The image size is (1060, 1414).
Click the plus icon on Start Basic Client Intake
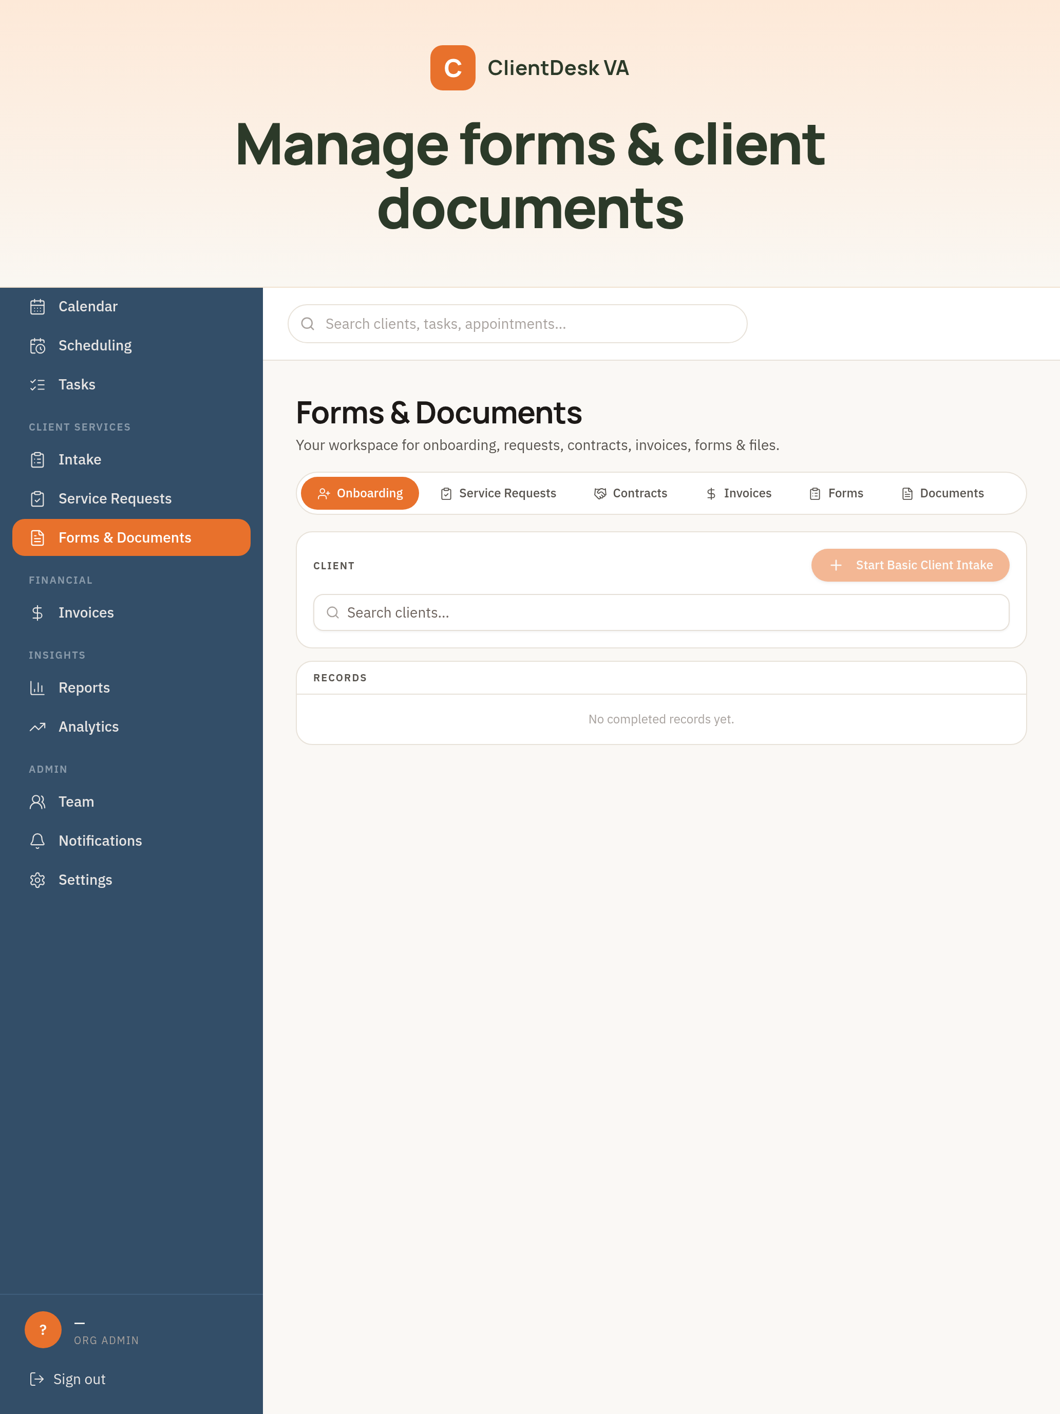tap(836, 565)
